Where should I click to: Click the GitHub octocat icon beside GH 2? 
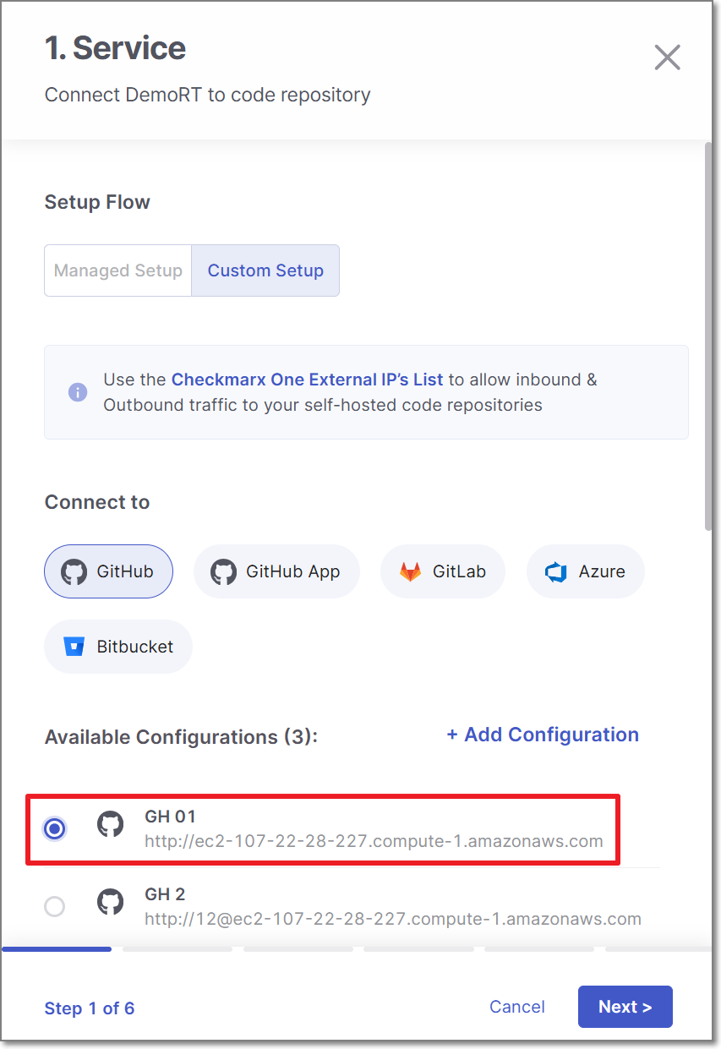pos(110,901)
